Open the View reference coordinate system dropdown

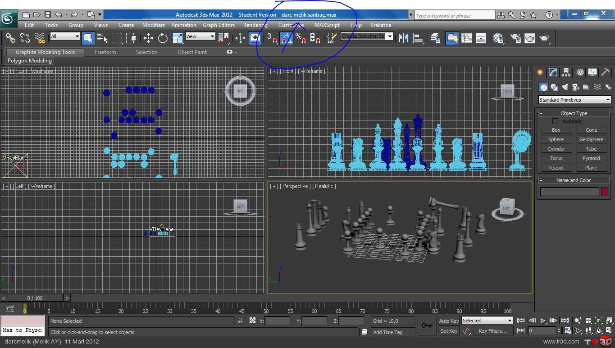[x=200, y=36]
